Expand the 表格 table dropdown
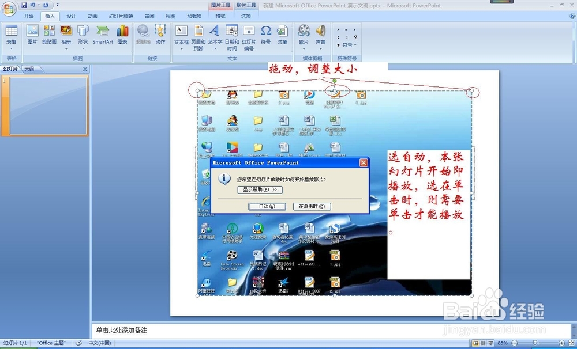 12,48
